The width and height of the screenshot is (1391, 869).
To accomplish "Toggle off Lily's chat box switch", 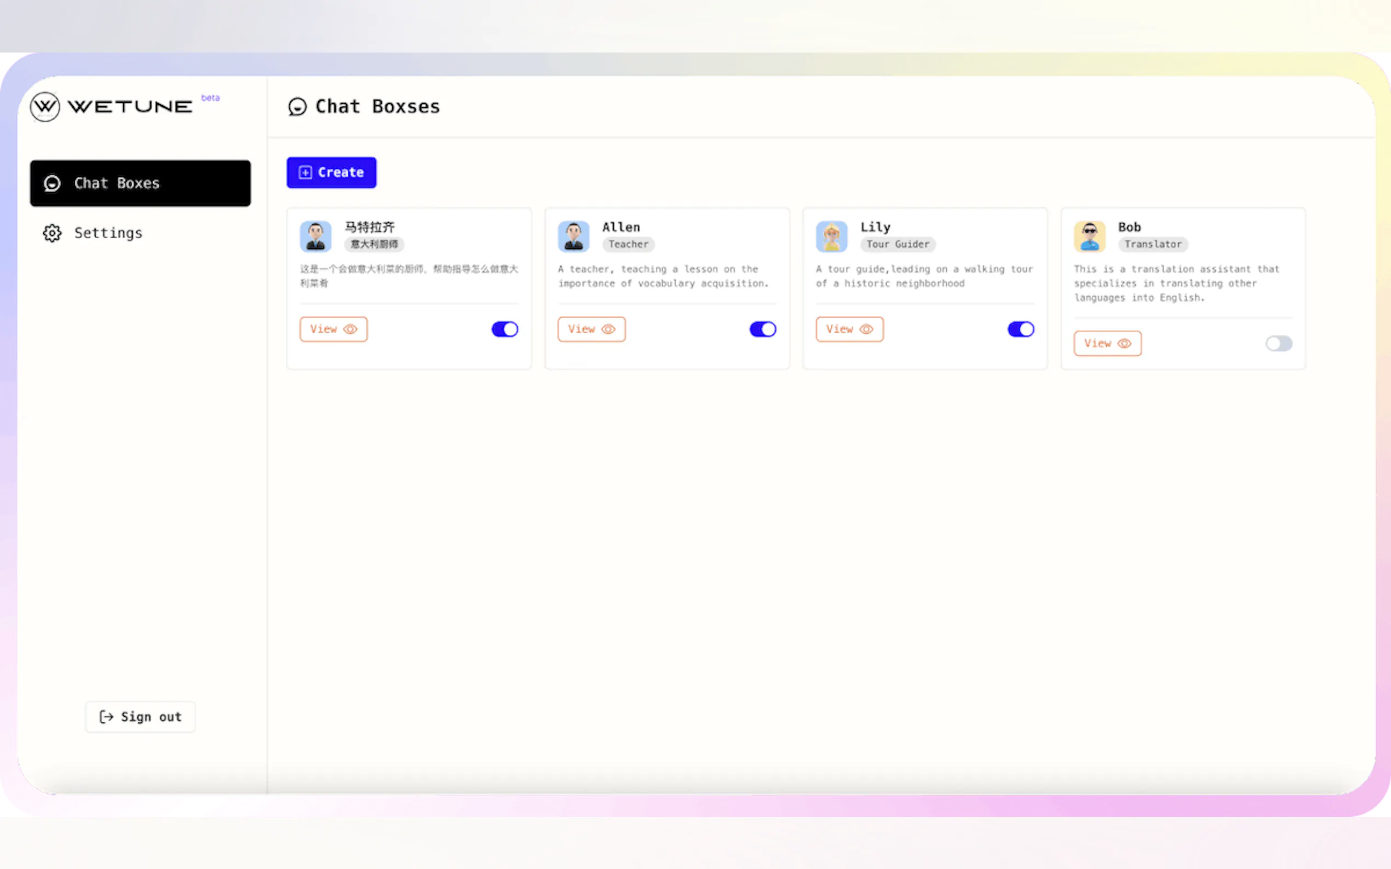I will click(1021, 329).
